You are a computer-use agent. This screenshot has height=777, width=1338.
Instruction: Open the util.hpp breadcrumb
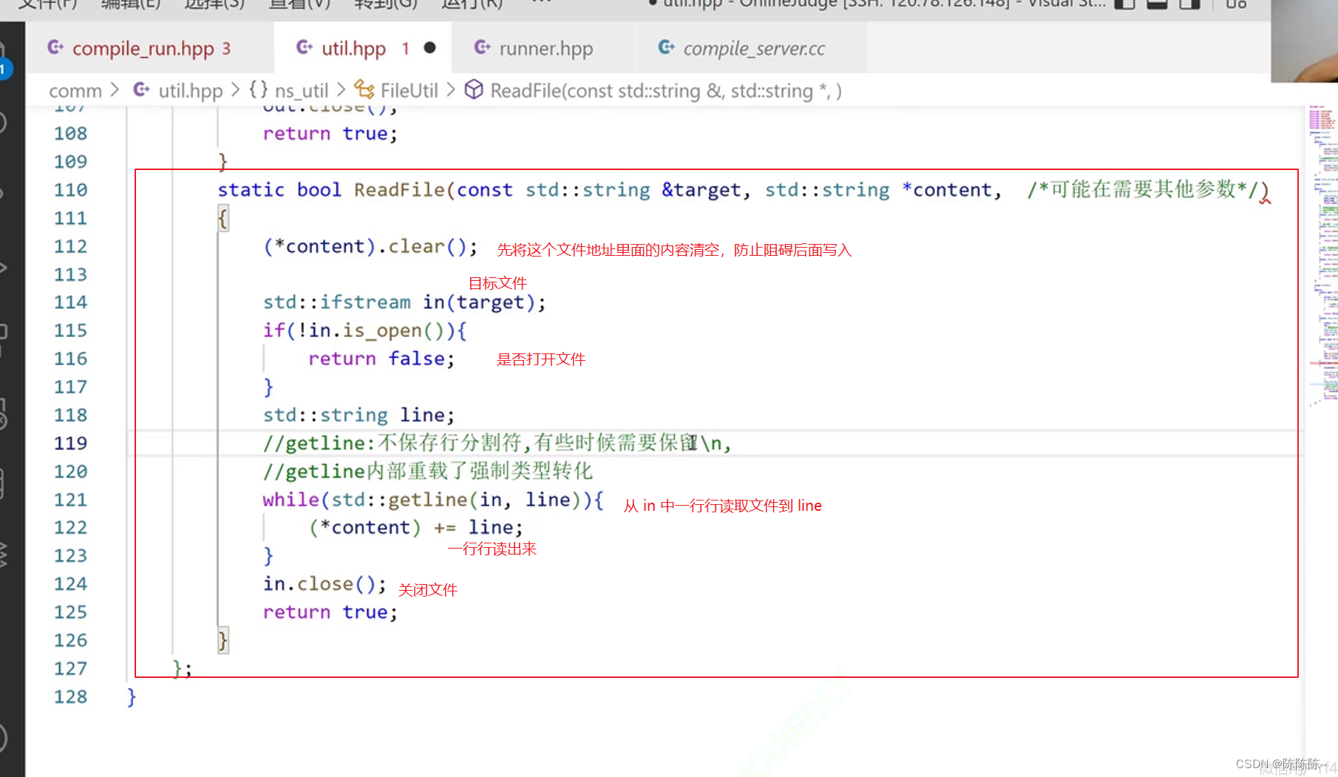coord(190,91)
